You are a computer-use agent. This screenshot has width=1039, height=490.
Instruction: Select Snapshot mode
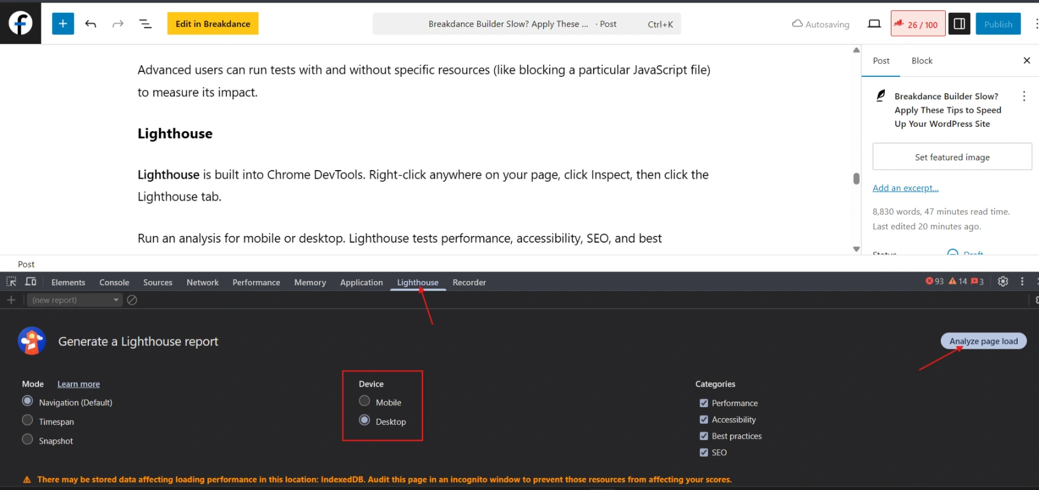pyautogui.click(x=27, y=439)
